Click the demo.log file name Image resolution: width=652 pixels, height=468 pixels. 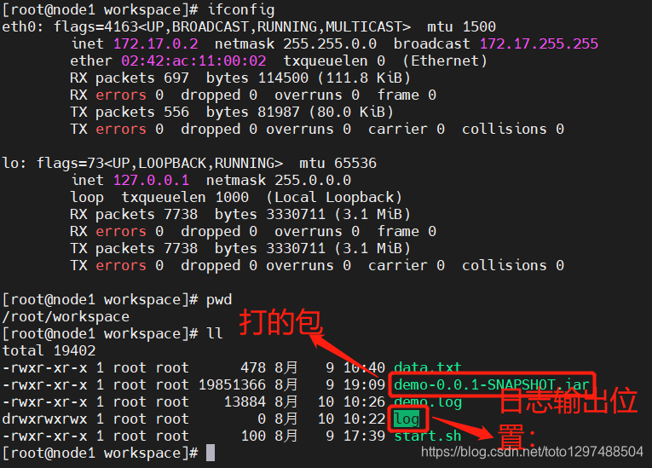coord(428,402)
